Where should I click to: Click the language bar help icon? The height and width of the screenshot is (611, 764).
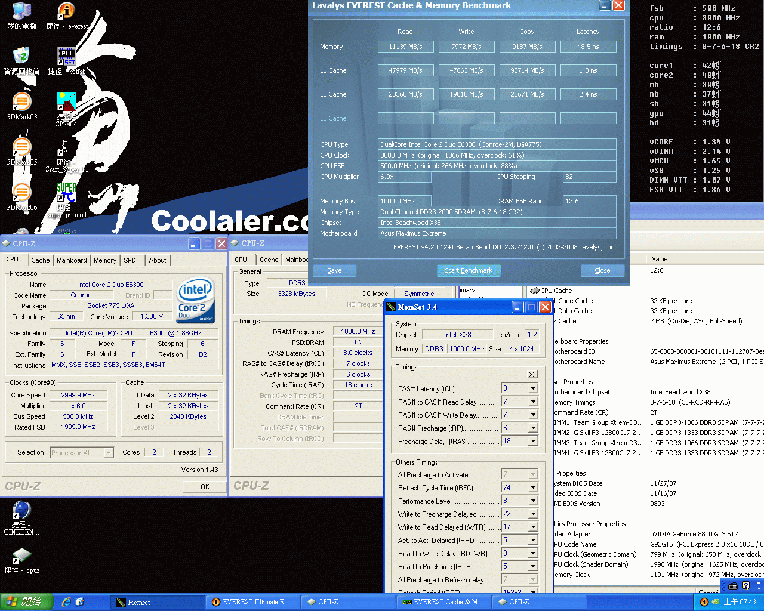tap(746, 586)
